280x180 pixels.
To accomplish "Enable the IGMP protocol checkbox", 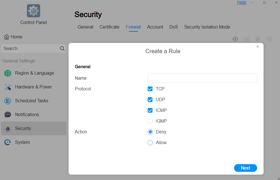I will (150, 121).
